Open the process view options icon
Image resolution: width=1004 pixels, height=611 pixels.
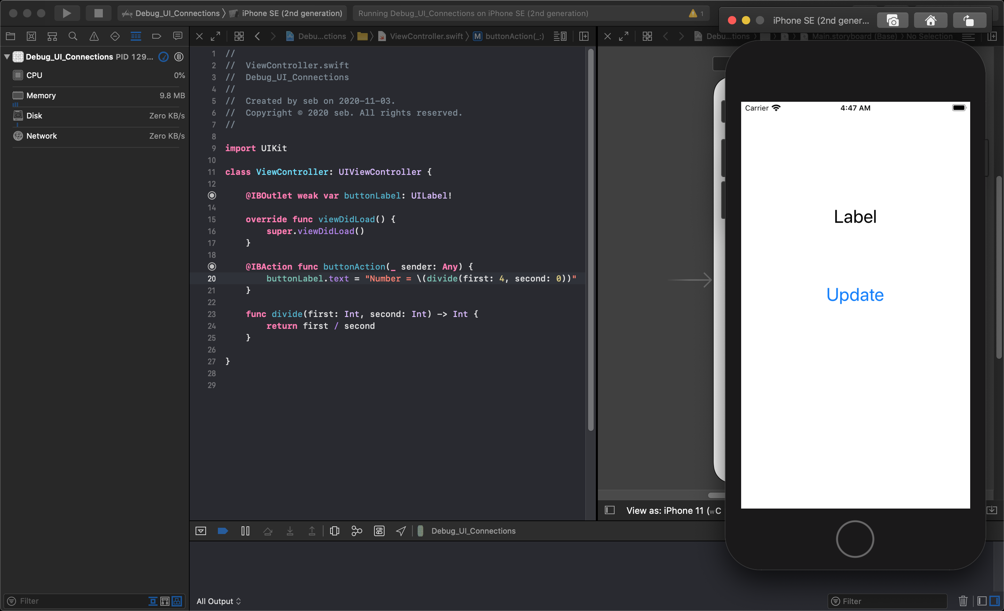pyautogui.click(x=179, y=56)
